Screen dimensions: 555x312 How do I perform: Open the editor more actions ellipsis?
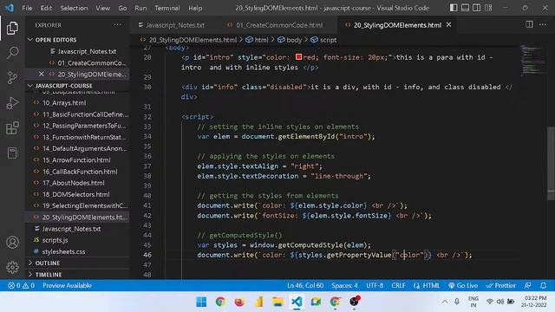(543, 25)
